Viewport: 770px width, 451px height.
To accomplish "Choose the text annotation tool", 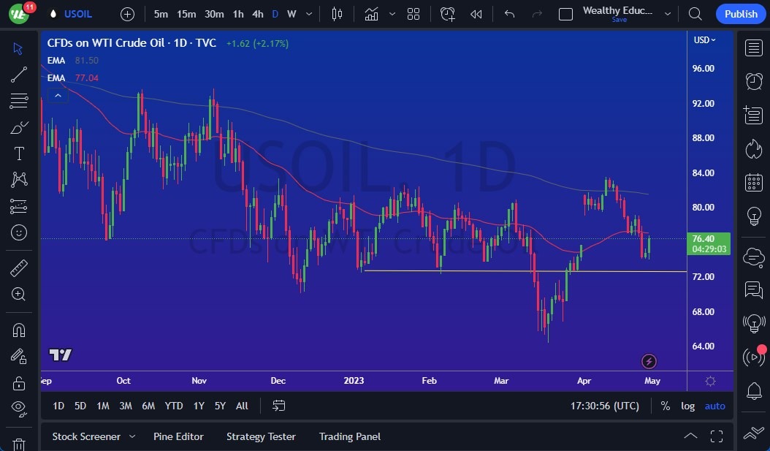I will coord(19,154).
